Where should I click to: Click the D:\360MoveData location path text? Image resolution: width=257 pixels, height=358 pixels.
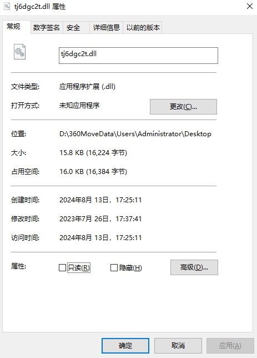(x=135, y=134)
